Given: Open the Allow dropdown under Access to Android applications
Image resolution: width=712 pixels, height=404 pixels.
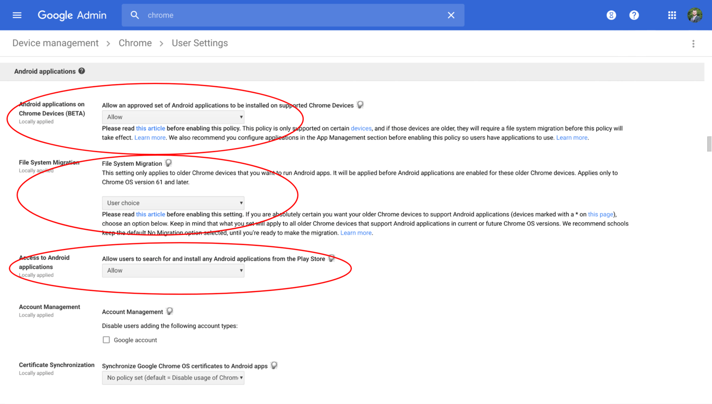Looking at the screenshot, I should [x=173, y=270].
